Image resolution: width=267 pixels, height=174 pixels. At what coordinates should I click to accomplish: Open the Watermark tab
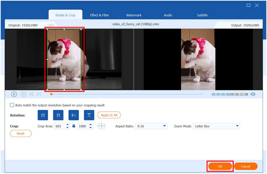134,15
